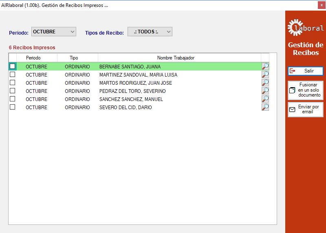The width and height of the screenshot is (326, 233).
Task: Check the box for BERNABE SANTIAGO, JUANA
Action: 13,66
